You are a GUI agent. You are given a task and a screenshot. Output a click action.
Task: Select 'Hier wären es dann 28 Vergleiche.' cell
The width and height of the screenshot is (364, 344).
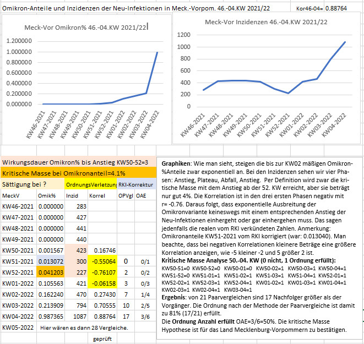pyautogui.click(x=84, y=327)
